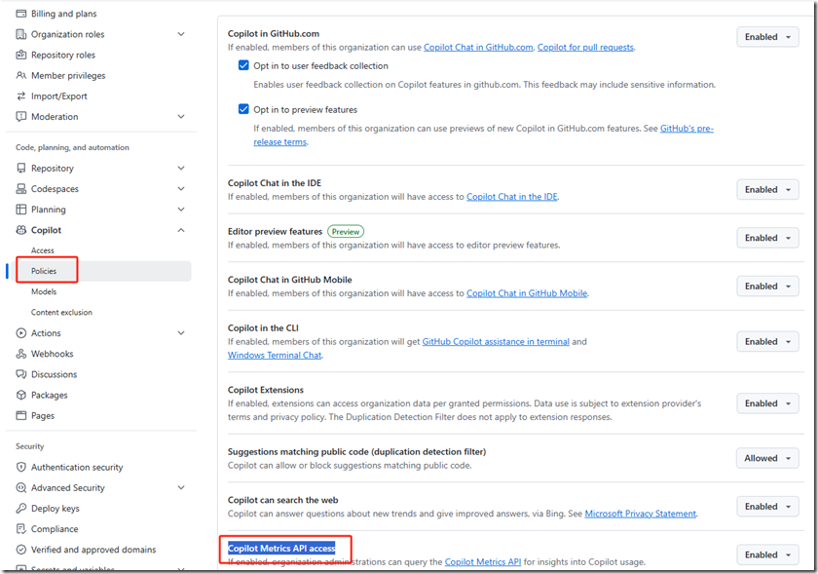
Task: Expand the Repository section chevron
Action: 181,169
